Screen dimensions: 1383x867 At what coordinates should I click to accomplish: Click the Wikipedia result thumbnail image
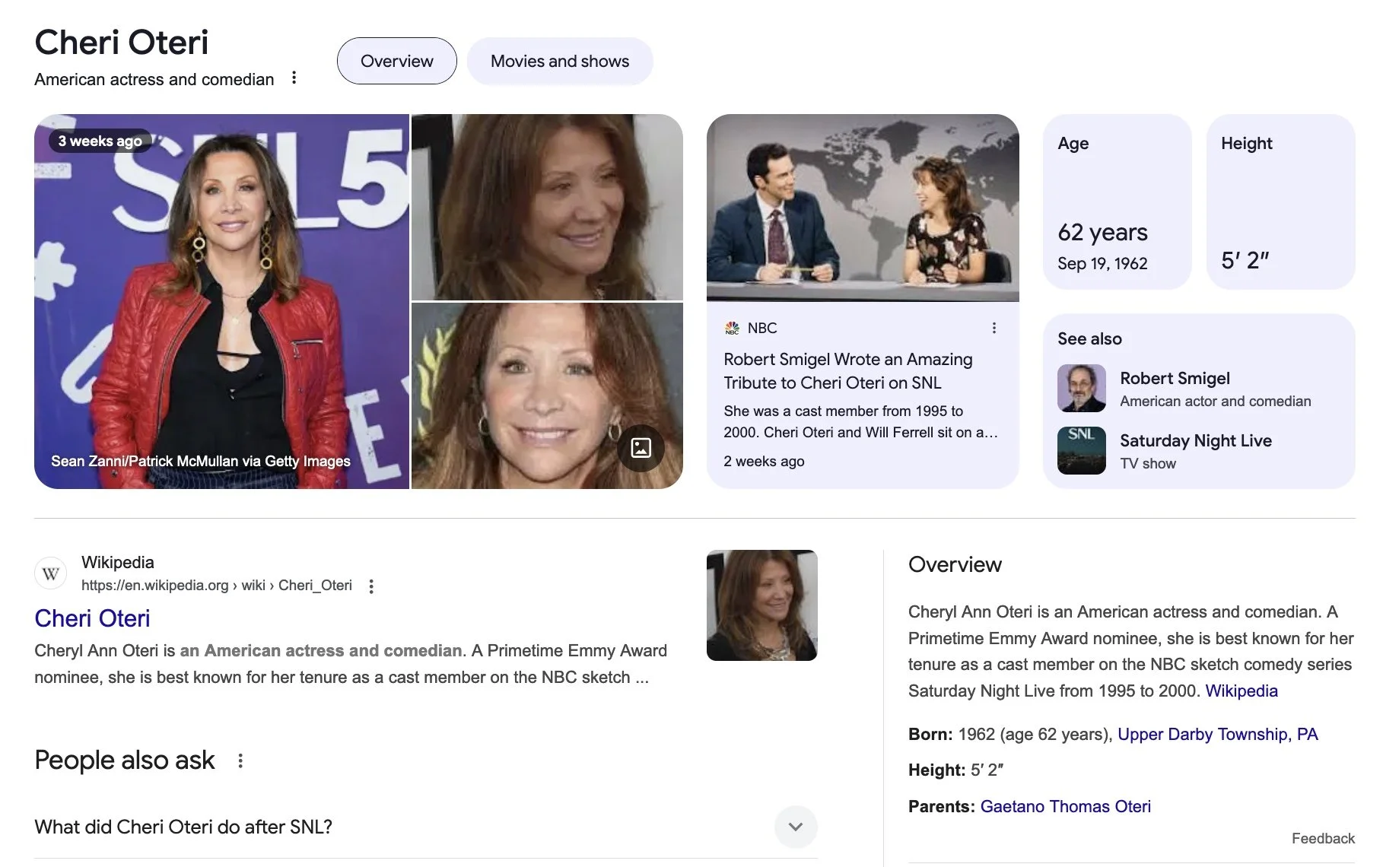pyautogui.click(x=761, y=605)
